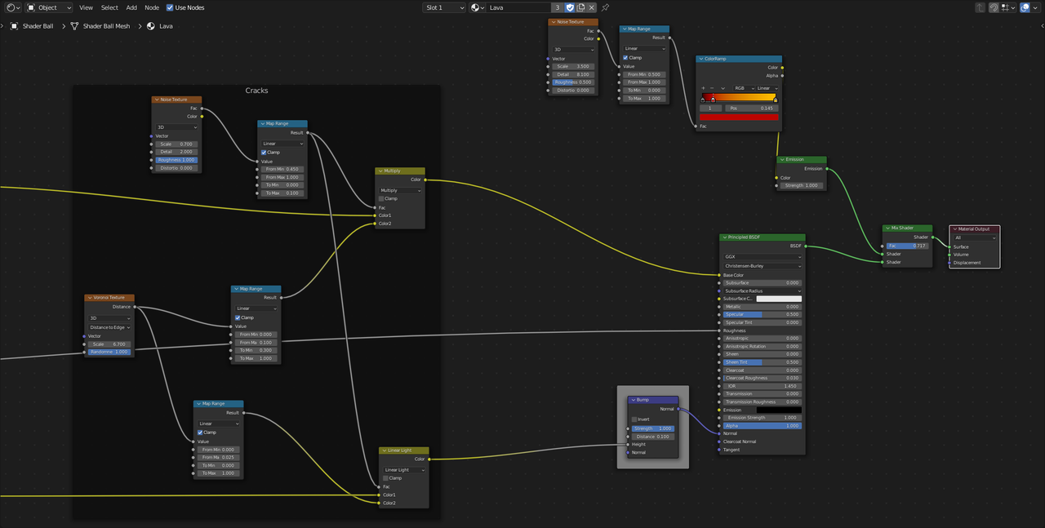Click Shader Ball in the breadcrumb
Image resolution: width=1045 pixels, height=528 pixels.
tap(38, 26)
